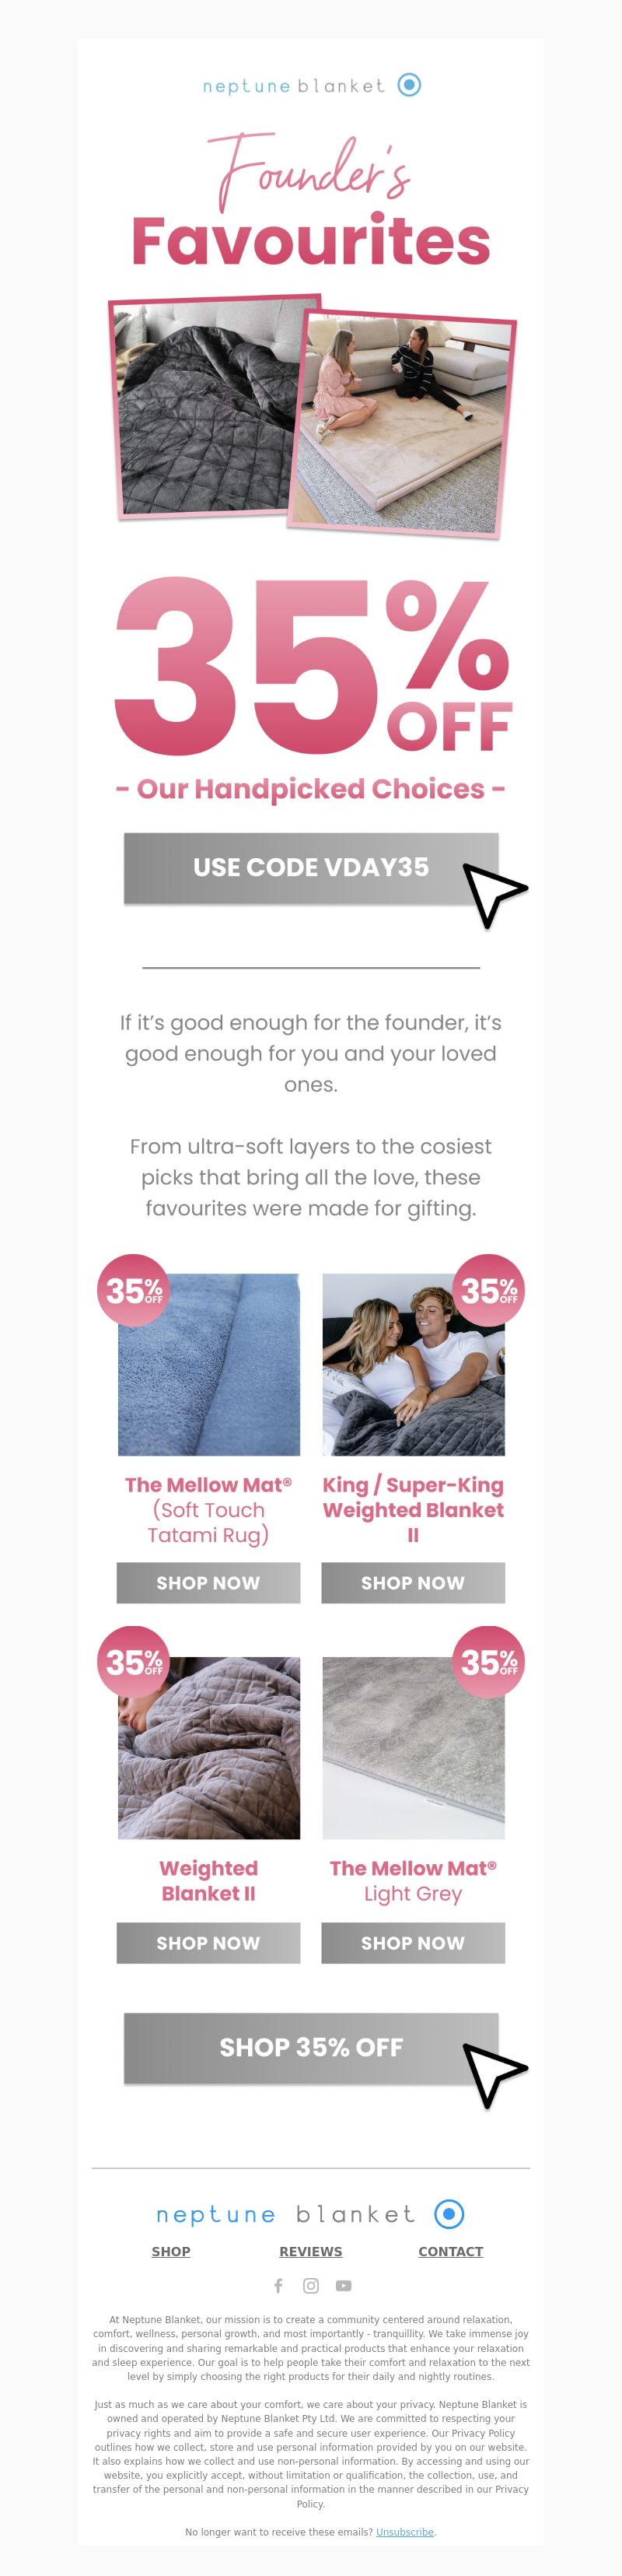Click the couple with weighted blanket photo
The image size is (622, 2576).
[413, 1364]
